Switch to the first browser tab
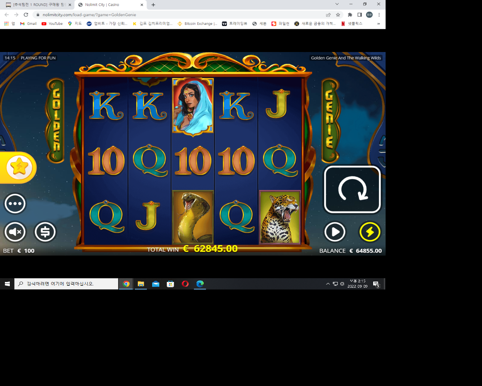The height and width of the screenshot is (386, 482). click(x=38, y=5)
